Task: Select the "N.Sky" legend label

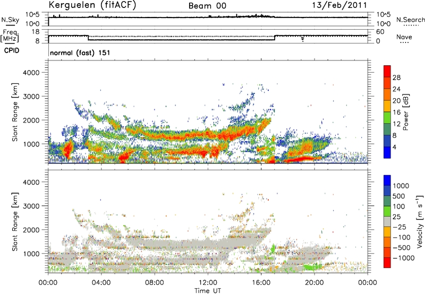Action: 10,20
